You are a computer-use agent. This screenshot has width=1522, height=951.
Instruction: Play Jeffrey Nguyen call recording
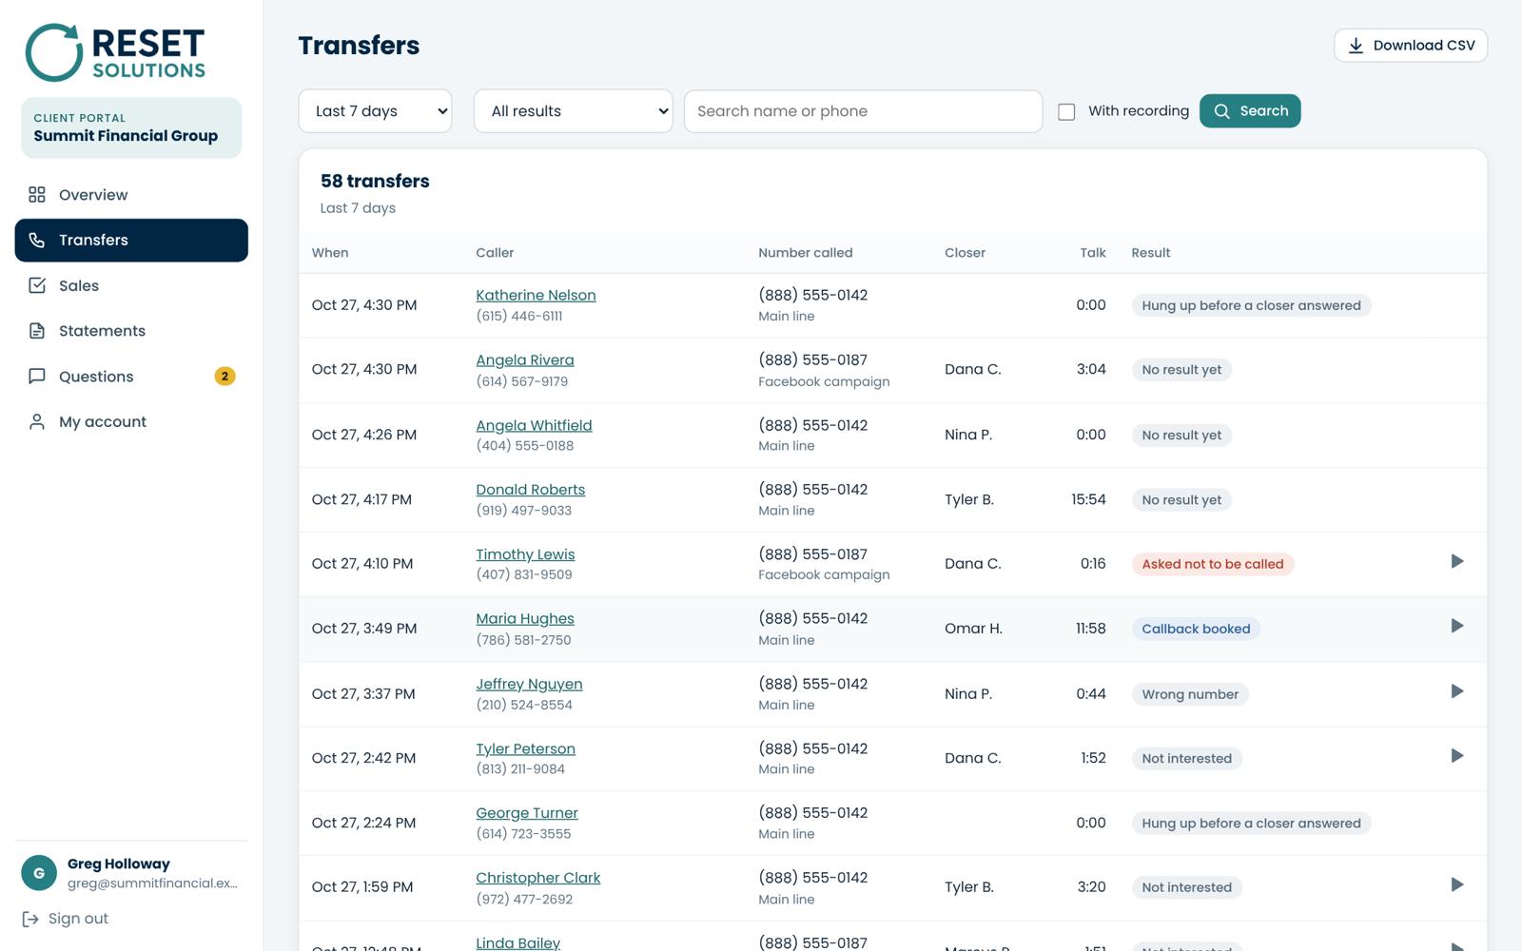coord(1456,692)
